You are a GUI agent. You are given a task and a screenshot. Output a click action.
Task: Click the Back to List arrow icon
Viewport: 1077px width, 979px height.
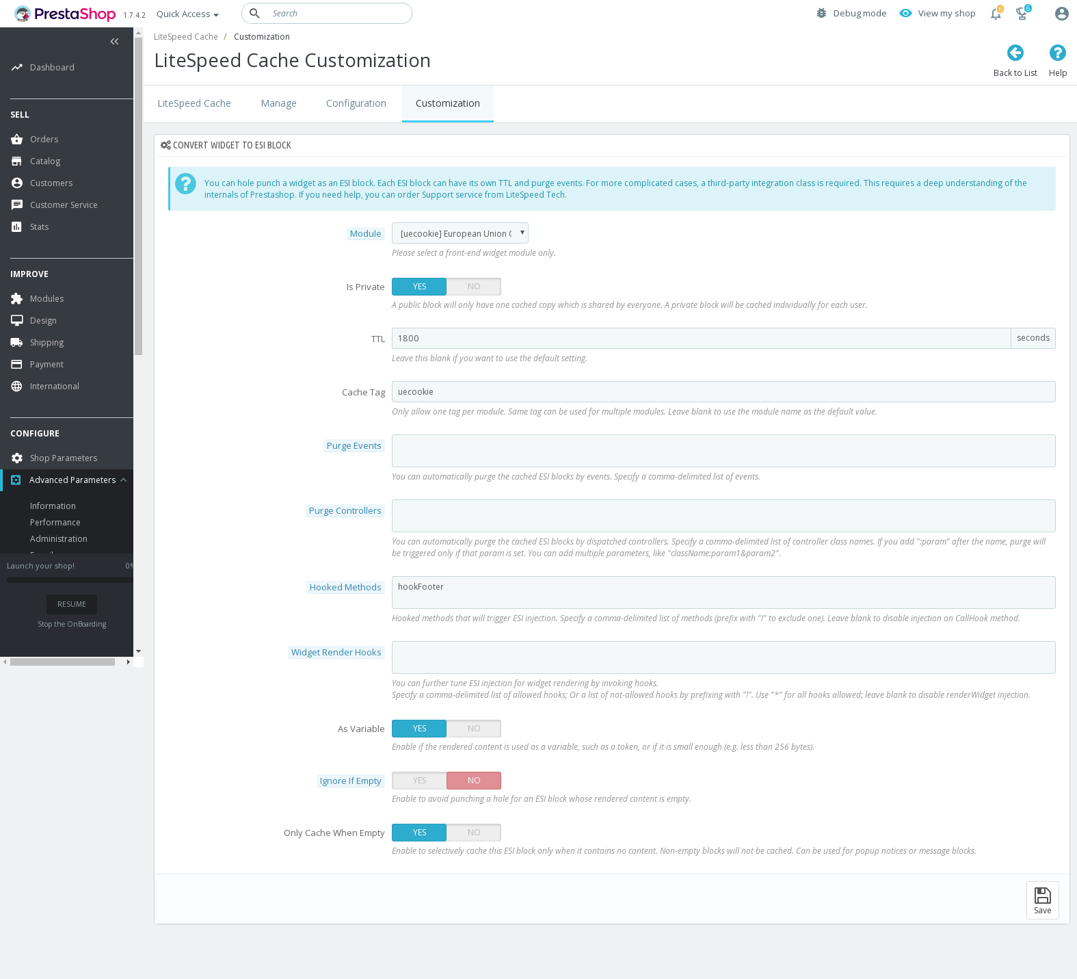pyautogui.click(x=1015, y=53)
